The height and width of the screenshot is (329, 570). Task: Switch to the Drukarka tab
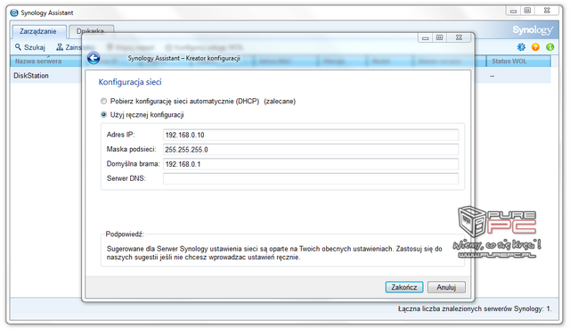[90, 31]
